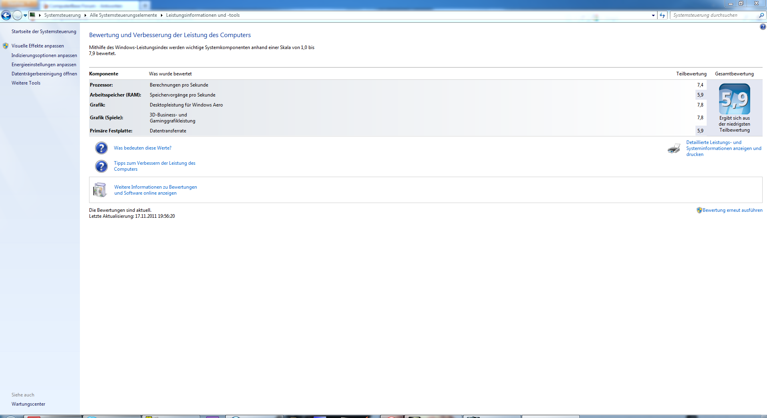Click Bewertung erneut ausführen
Screen dimensions: 767x418
click(733, 210)
